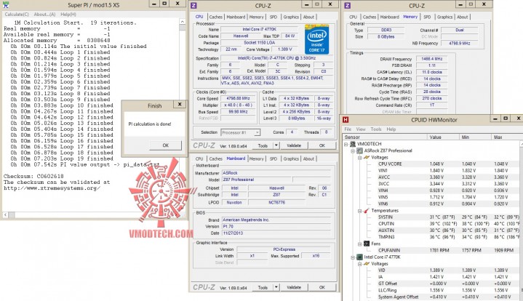Open the Tools menu in HWMonitor
The height and width of the screenshot is (301, 523).
click(x=376, y=129)
